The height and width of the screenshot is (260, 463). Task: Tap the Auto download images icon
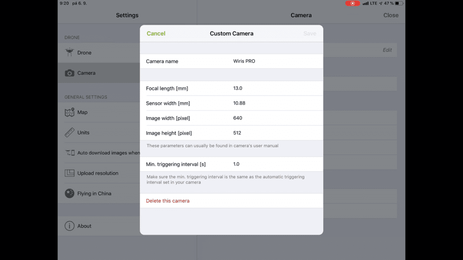(x=70, y=153)
